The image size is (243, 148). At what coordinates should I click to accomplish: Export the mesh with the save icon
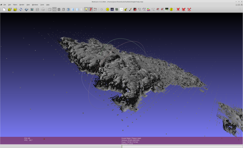[26, 9]
